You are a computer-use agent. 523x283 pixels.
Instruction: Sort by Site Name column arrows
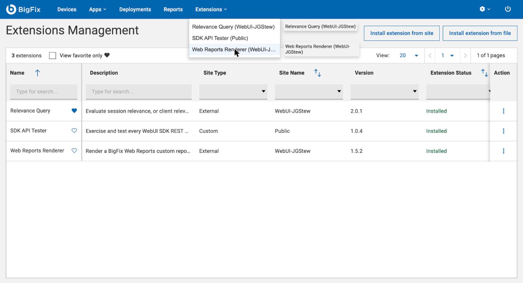coord(318,73)
